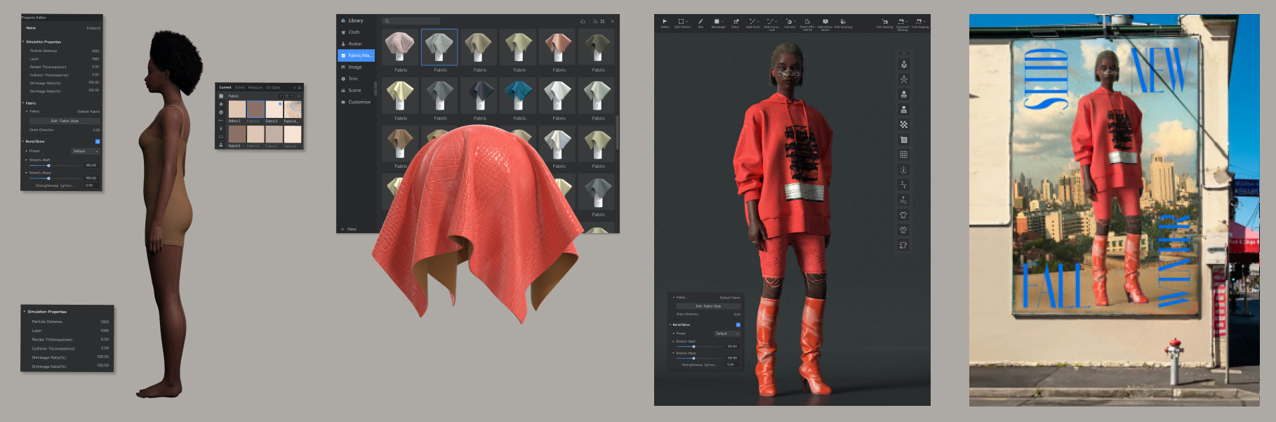Select the Pen tool in toolbar

point(700,22)
